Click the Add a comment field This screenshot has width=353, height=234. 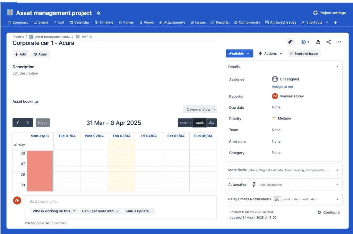[120, 202]
